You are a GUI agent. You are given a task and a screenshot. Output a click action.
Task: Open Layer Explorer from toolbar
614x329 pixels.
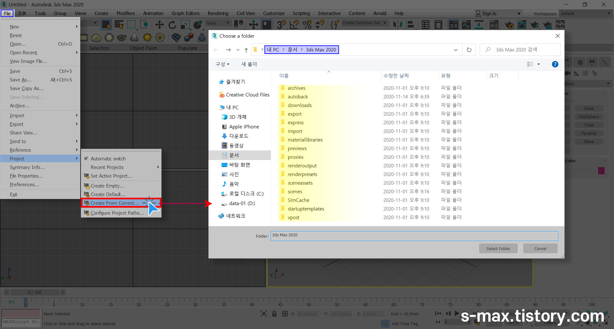pos(438,25)
